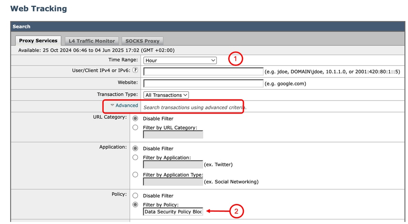The width and height of the screenshot is (408, 224).
Task: Click the Filter by Application Type text box
Action: pyautogui.click(x=173, y=182)
